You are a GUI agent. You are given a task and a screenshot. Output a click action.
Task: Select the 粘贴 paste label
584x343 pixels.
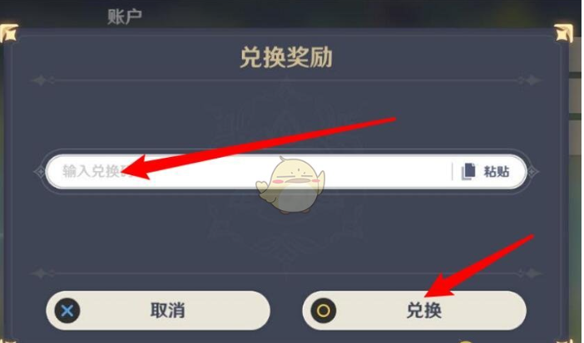pos(496,171)
